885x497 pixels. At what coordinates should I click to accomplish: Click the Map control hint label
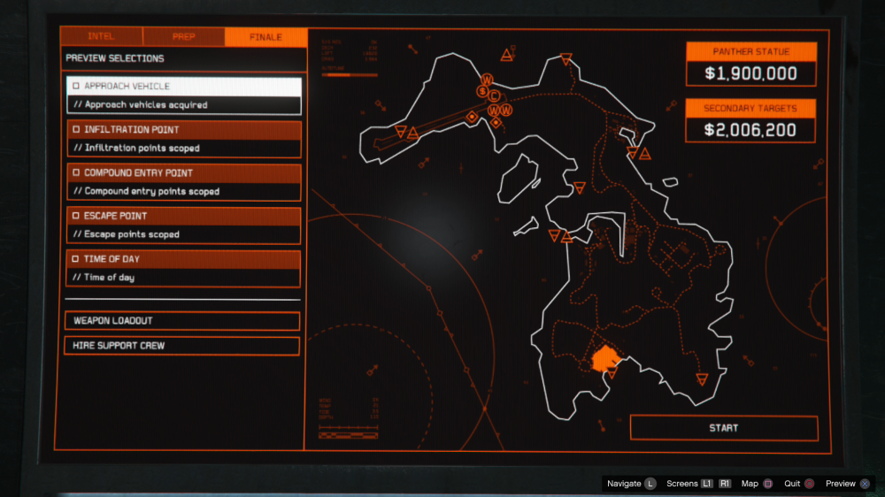pos(750,484)
